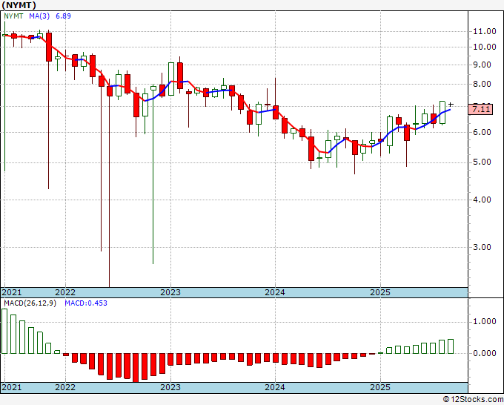This screenshot has width=504, height=405.
Task: Click the 0.000 MACD axis label
Action: (485, 354)
